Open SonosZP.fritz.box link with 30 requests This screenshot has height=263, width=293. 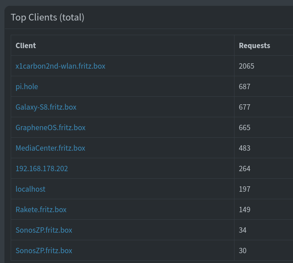[x=44, y=251]
